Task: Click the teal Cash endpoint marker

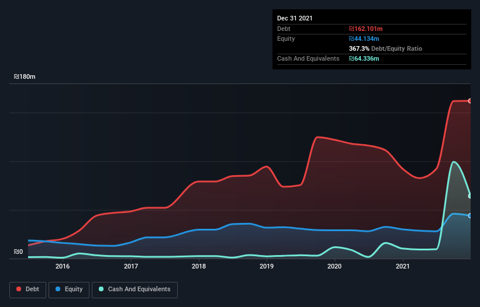Action: tap(470, 196)
